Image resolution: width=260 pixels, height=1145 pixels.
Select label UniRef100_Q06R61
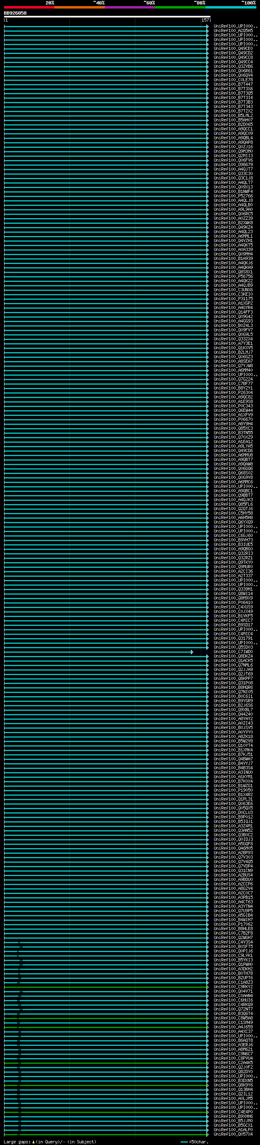(x=233, y=71)
